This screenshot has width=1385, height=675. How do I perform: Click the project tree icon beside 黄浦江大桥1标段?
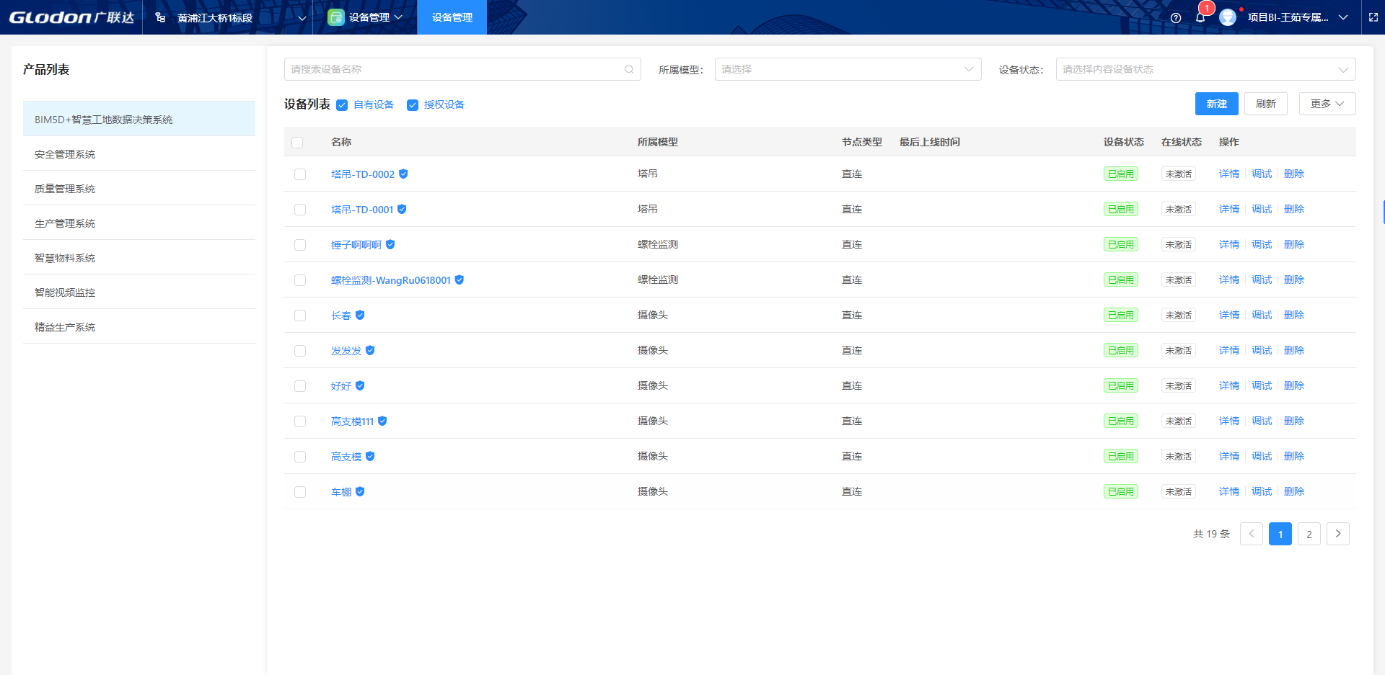160,17
